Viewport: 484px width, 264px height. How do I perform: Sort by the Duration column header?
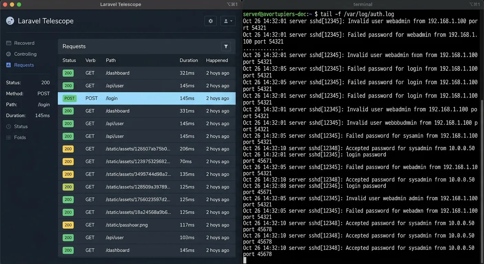tap(189, 60)
